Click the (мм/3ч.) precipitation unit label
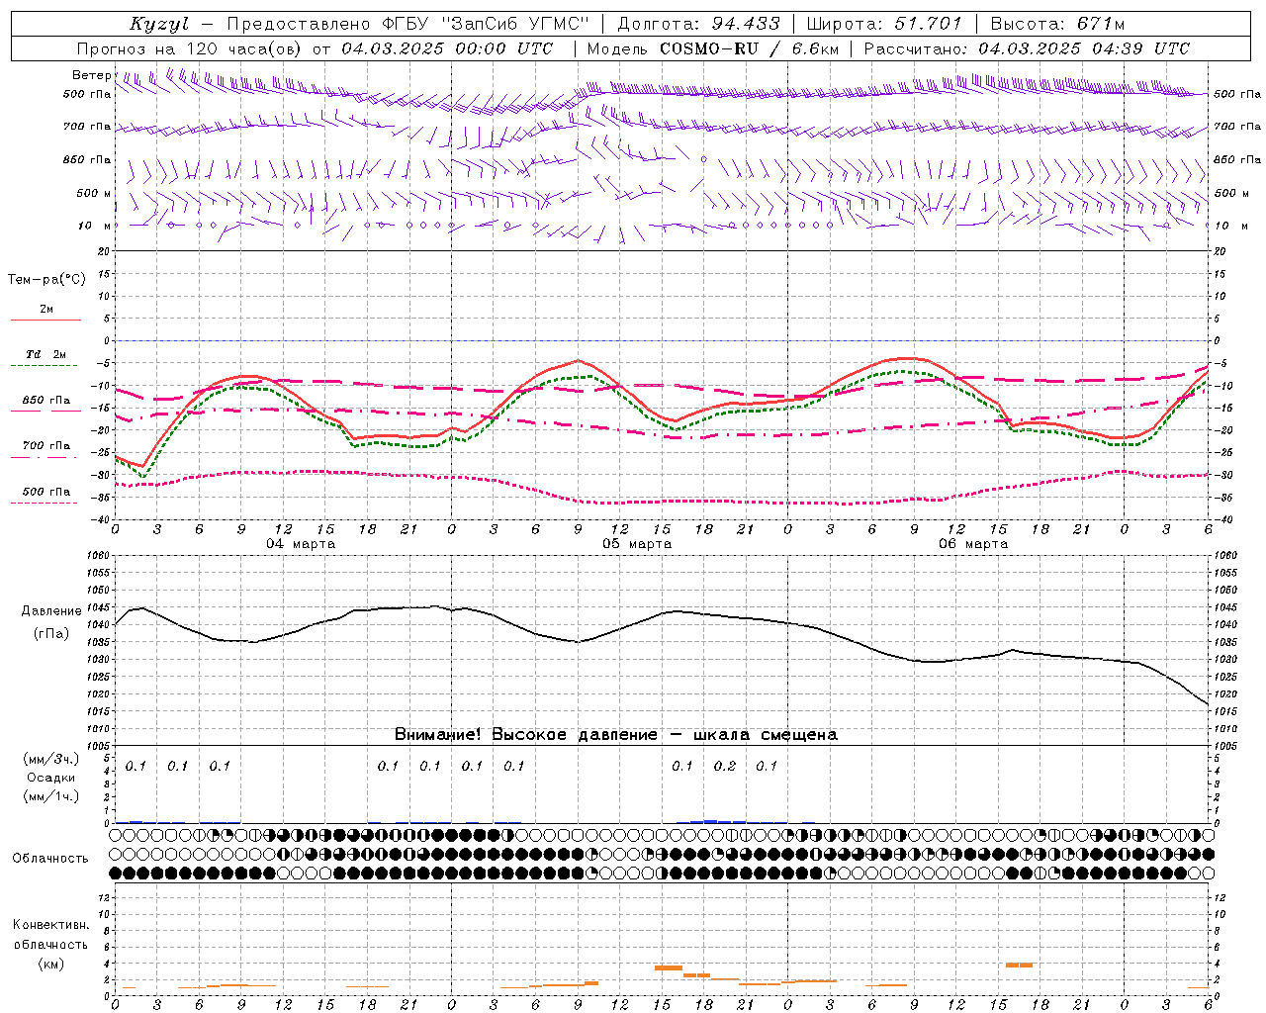 pyautogui.click(x=50, y=760)
